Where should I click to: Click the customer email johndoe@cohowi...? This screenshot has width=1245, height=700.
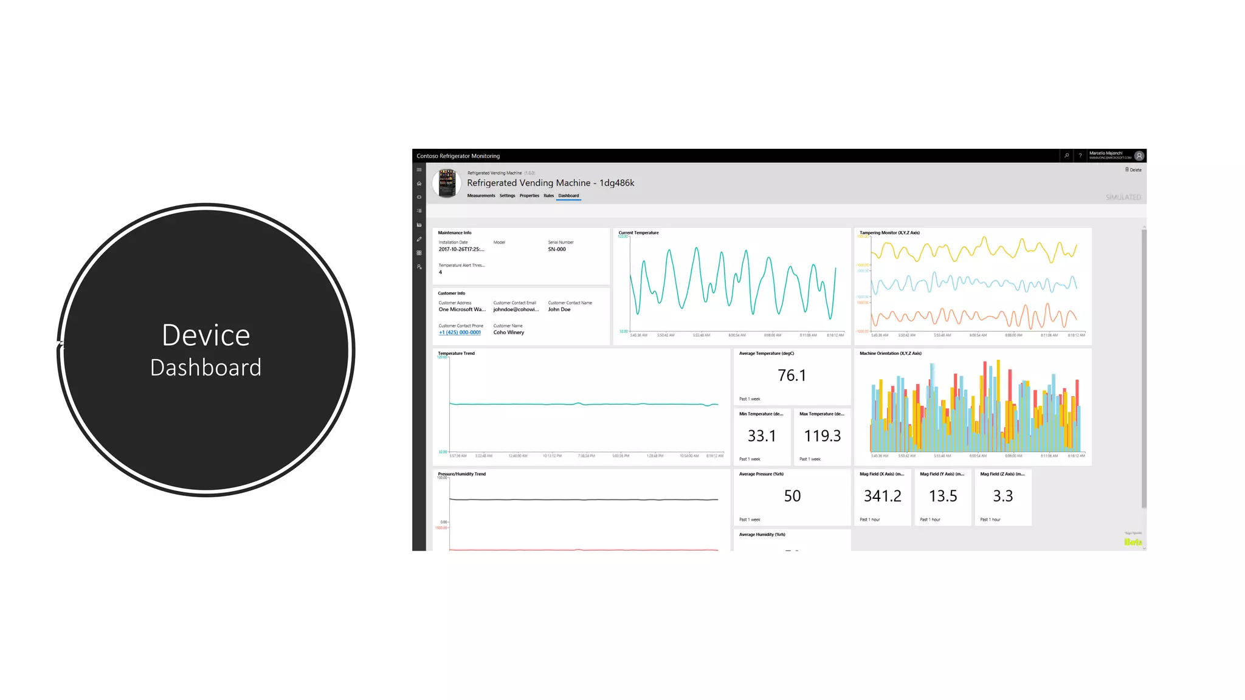[x=516, y=309]
